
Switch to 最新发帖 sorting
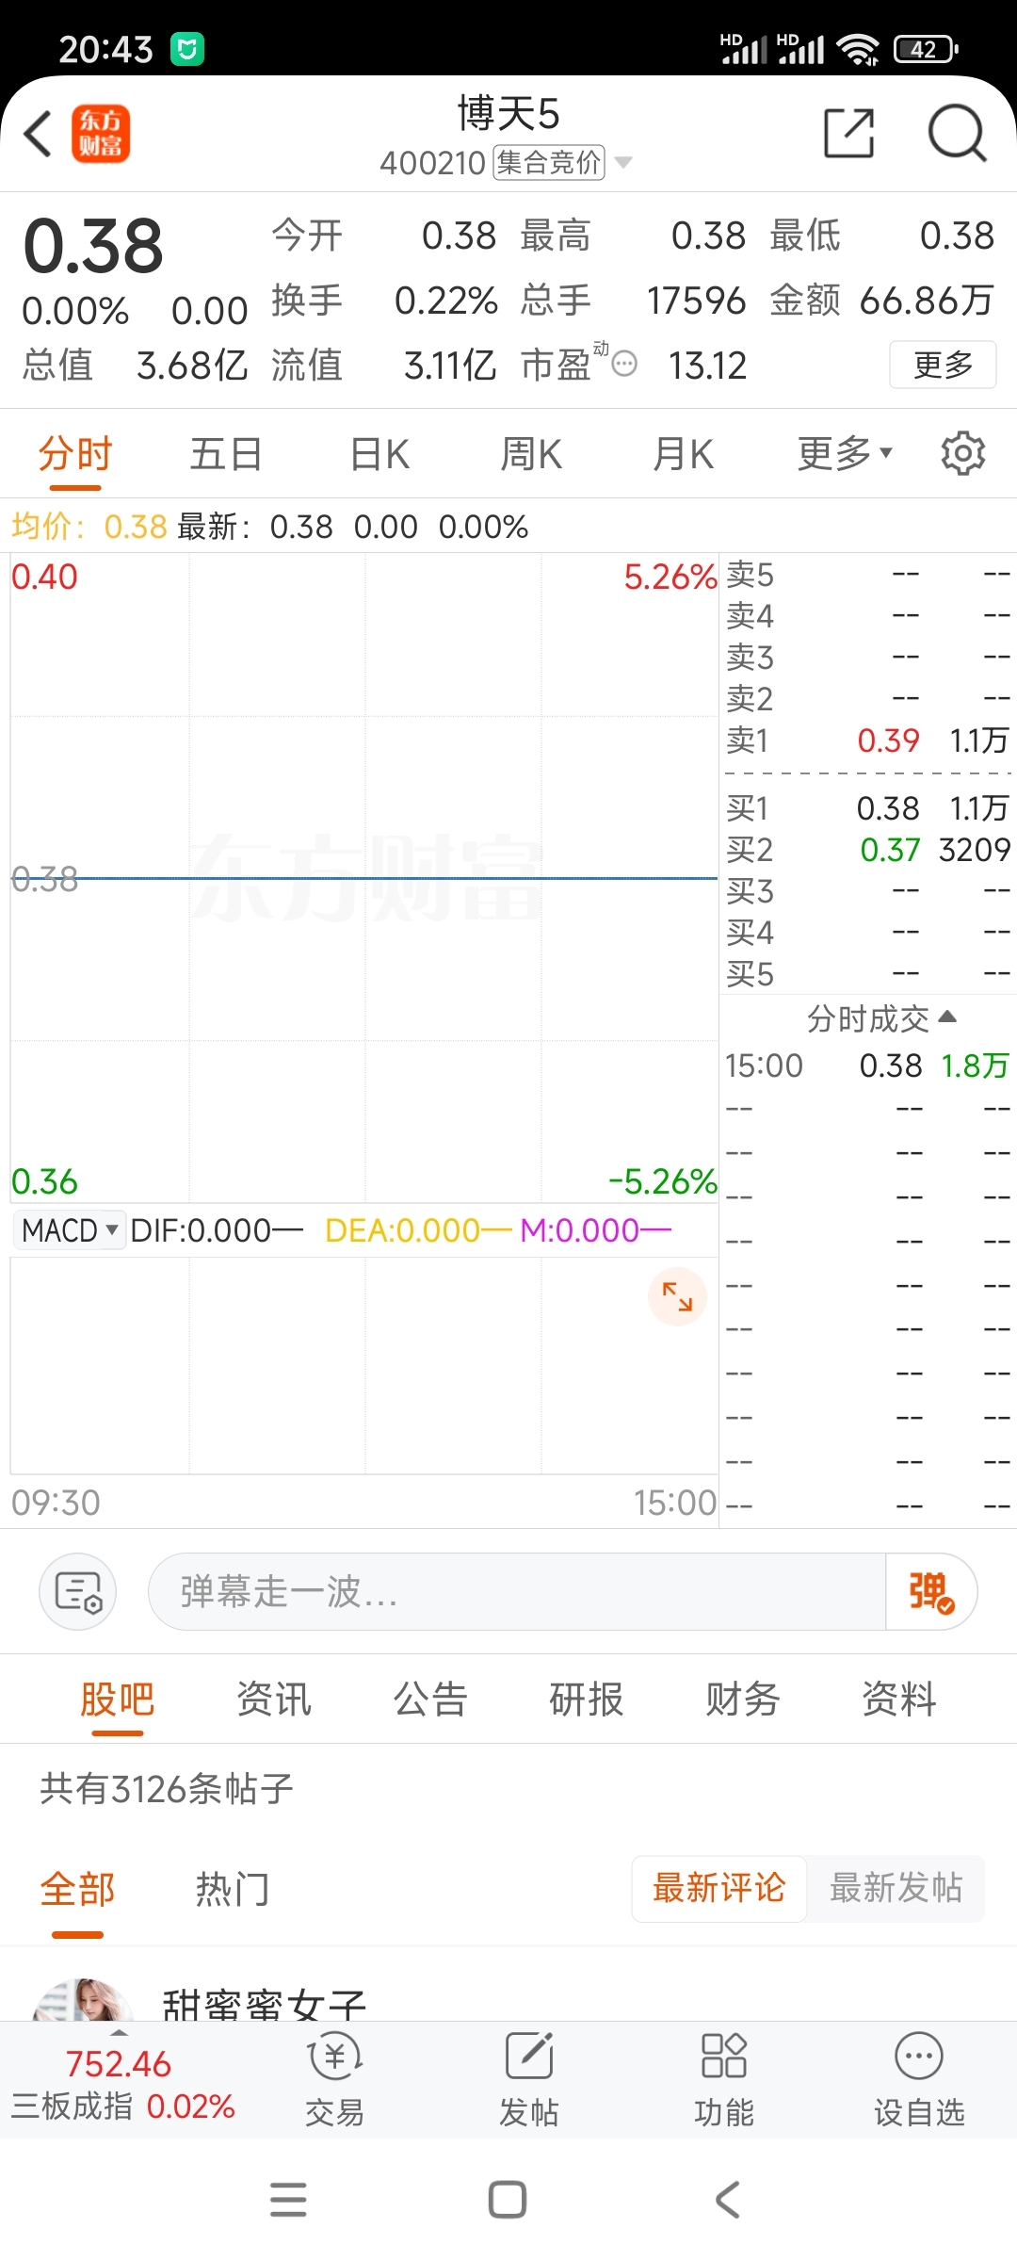coord(896,1888)
